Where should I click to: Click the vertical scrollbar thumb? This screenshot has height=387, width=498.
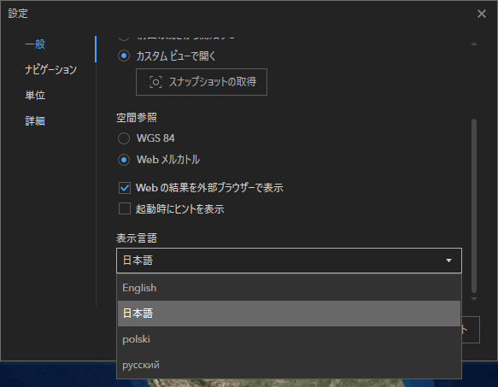pyautogui.click(x=474, y=206)
